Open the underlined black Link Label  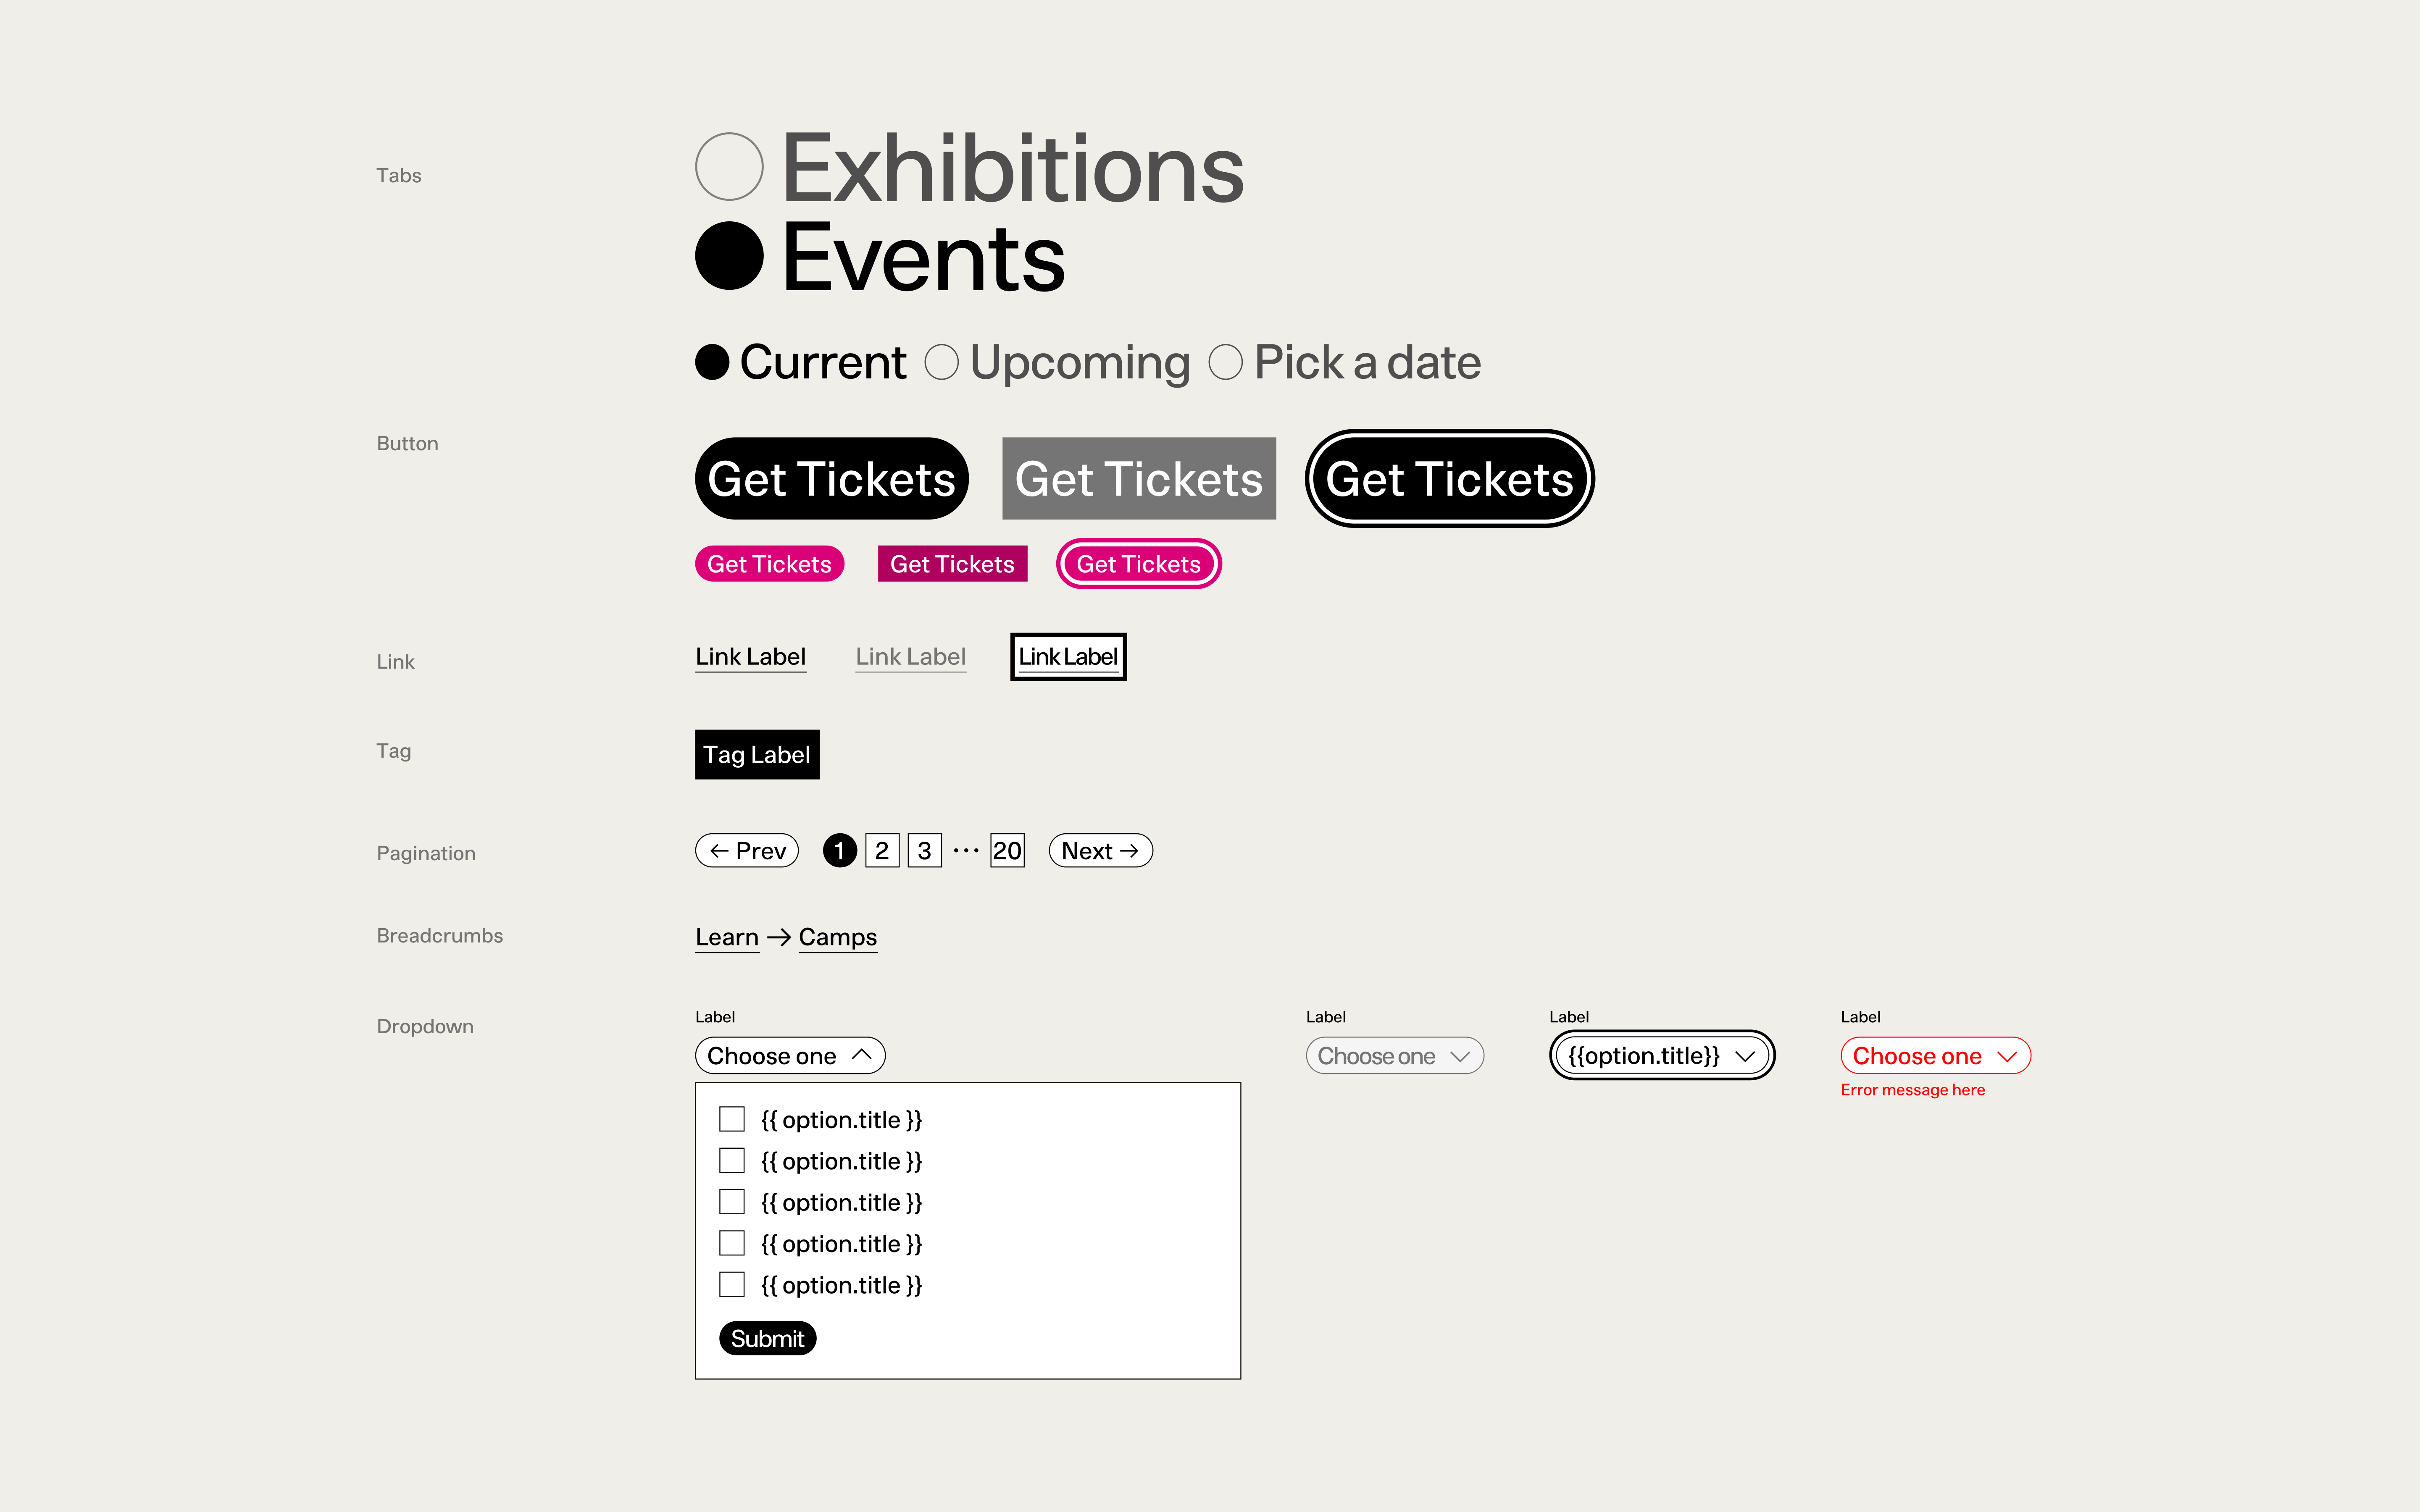pos(750,657)
